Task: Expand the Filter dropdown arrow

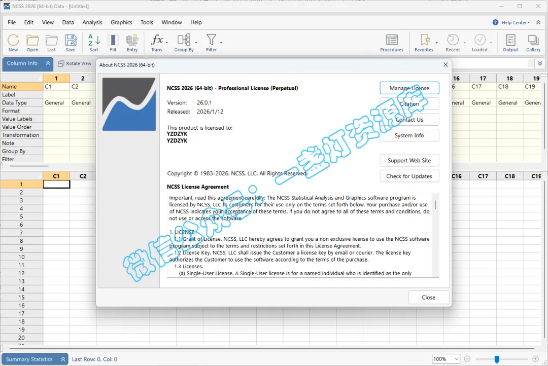Action: pyautogui.click(x=221, y=42)
